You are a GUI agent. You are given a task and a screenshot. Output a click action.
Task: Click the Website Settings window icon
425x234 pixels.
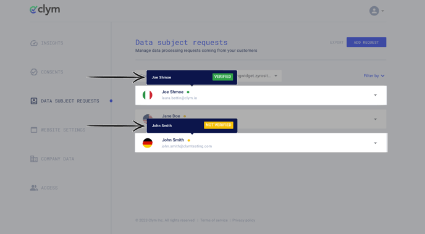tap(34, 130)
